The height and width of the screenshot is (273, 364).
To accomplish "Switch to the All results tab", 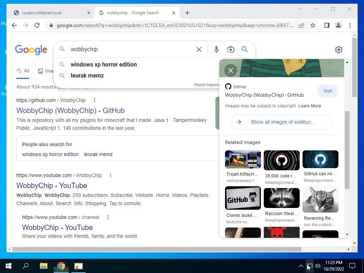I will 23,71.
